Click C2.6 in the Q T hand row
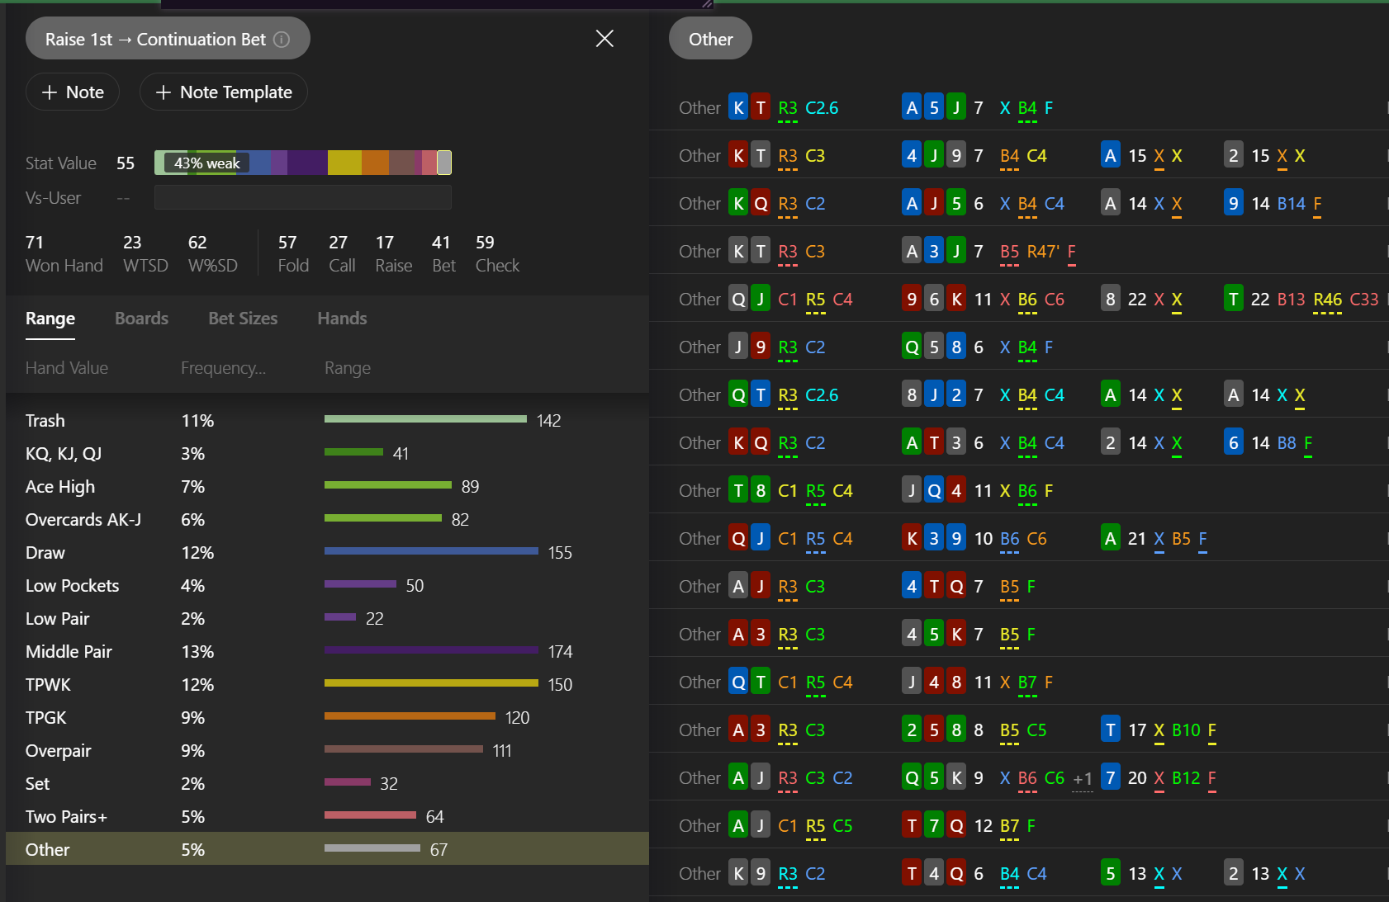The image size is (1389, 902). (822, 395)
